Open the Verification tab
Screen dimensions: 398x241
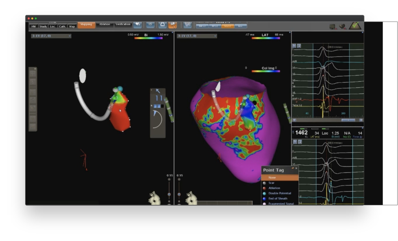pyautogui.click(x=123, y=24)
